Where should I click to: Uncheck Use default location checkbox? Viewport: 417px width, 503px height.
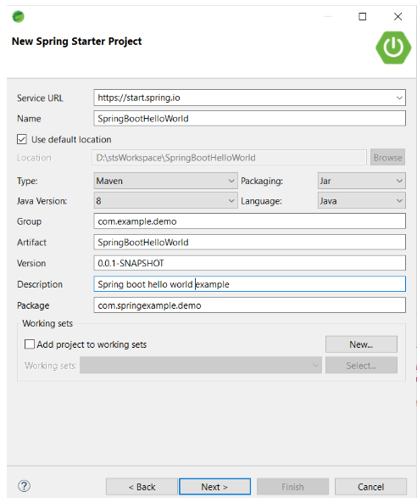(x=22, y=139)
